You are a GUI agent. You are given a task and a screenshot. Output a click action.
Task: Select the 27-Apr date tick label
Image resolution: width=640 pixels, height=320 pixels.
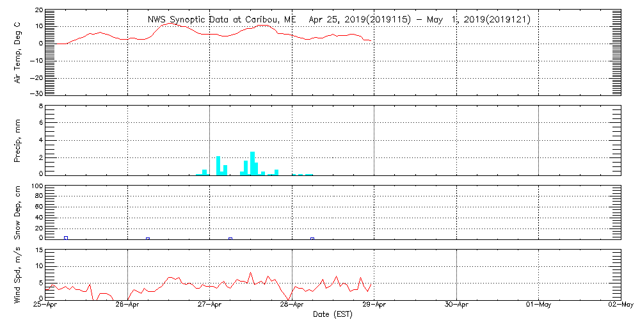point(210,305)
